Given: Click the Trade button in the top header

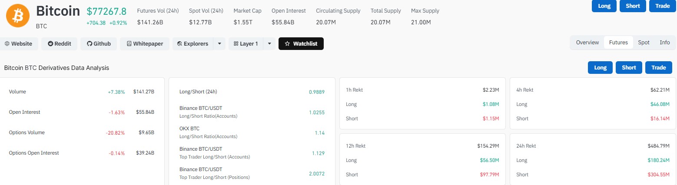Looking at the screenshot, I should pyautogui.click(x=662, y=6).
